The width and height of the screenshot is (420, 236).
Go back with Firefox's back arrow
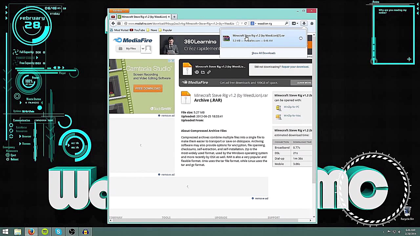(113, 24)
